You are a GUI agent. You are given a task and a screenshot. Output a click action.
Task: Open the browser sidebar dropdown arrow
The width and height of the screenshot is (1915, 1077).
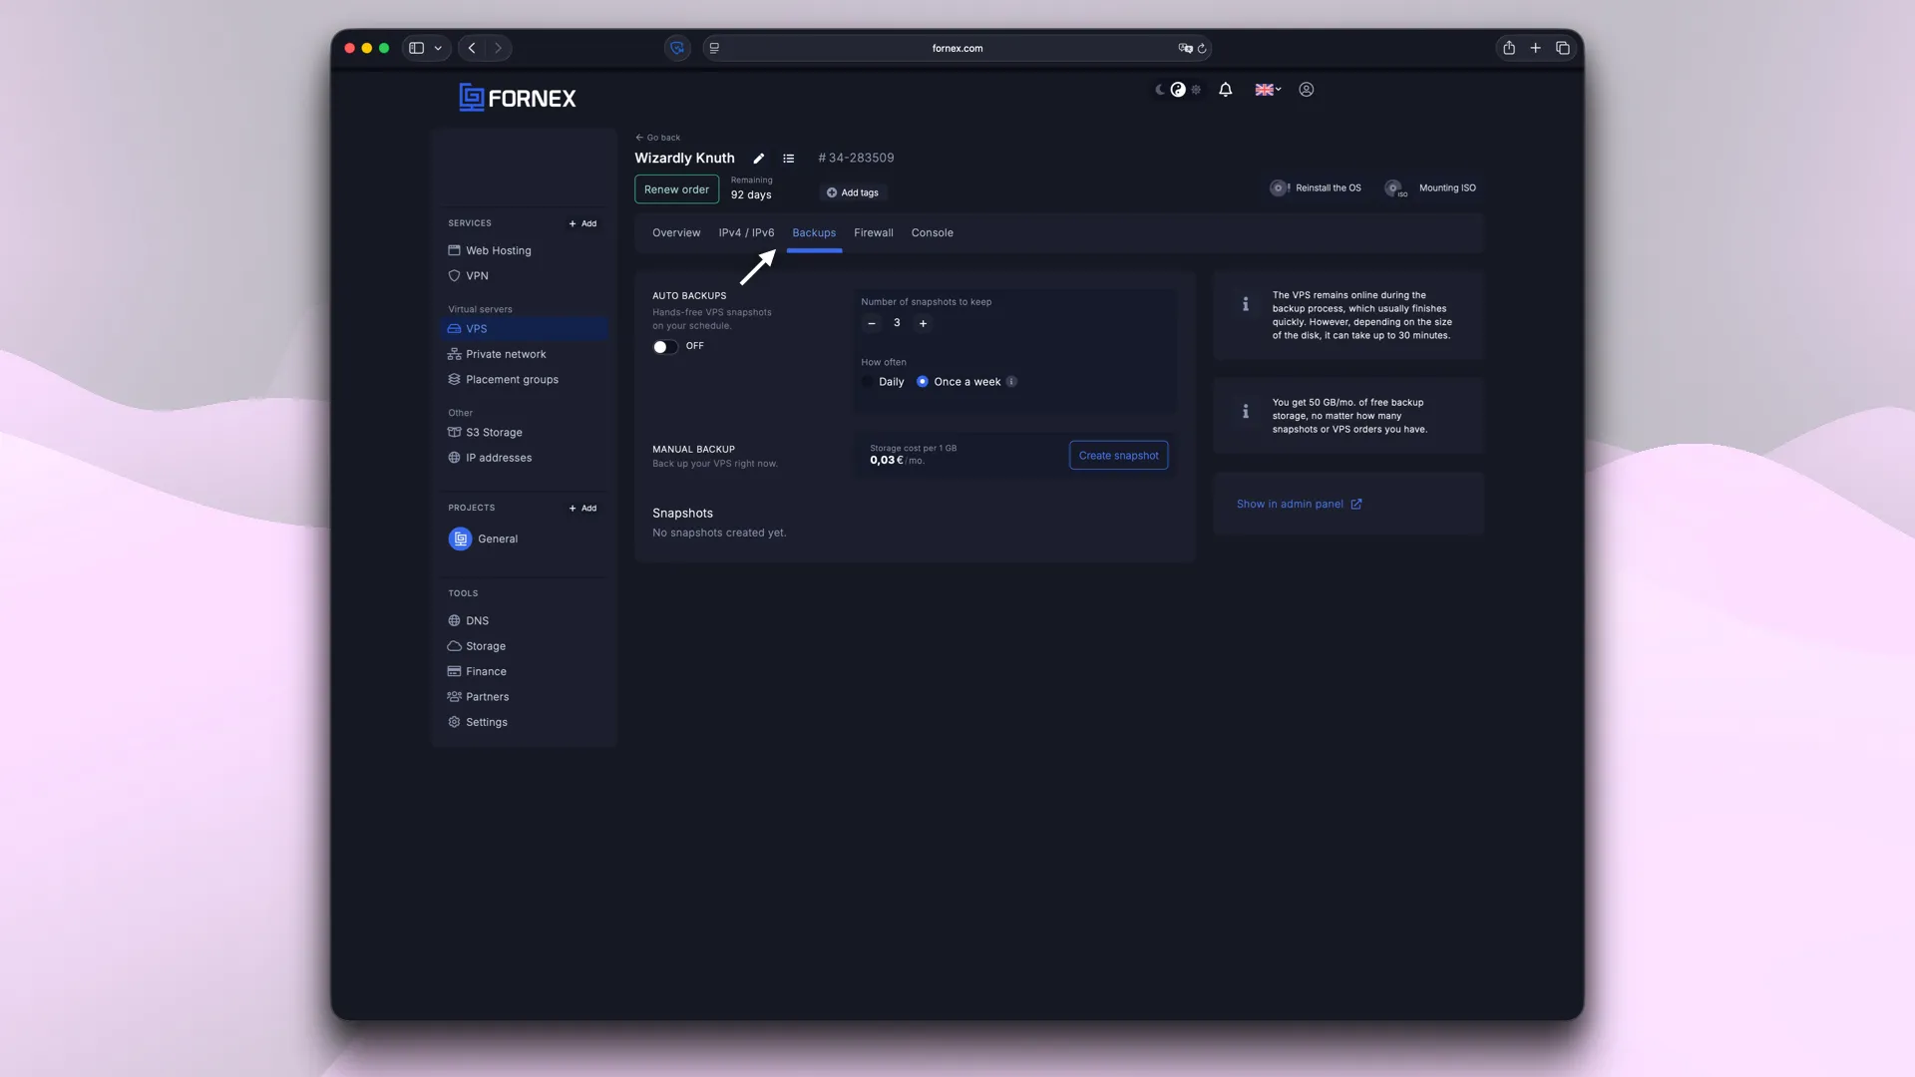click(438, 48)
